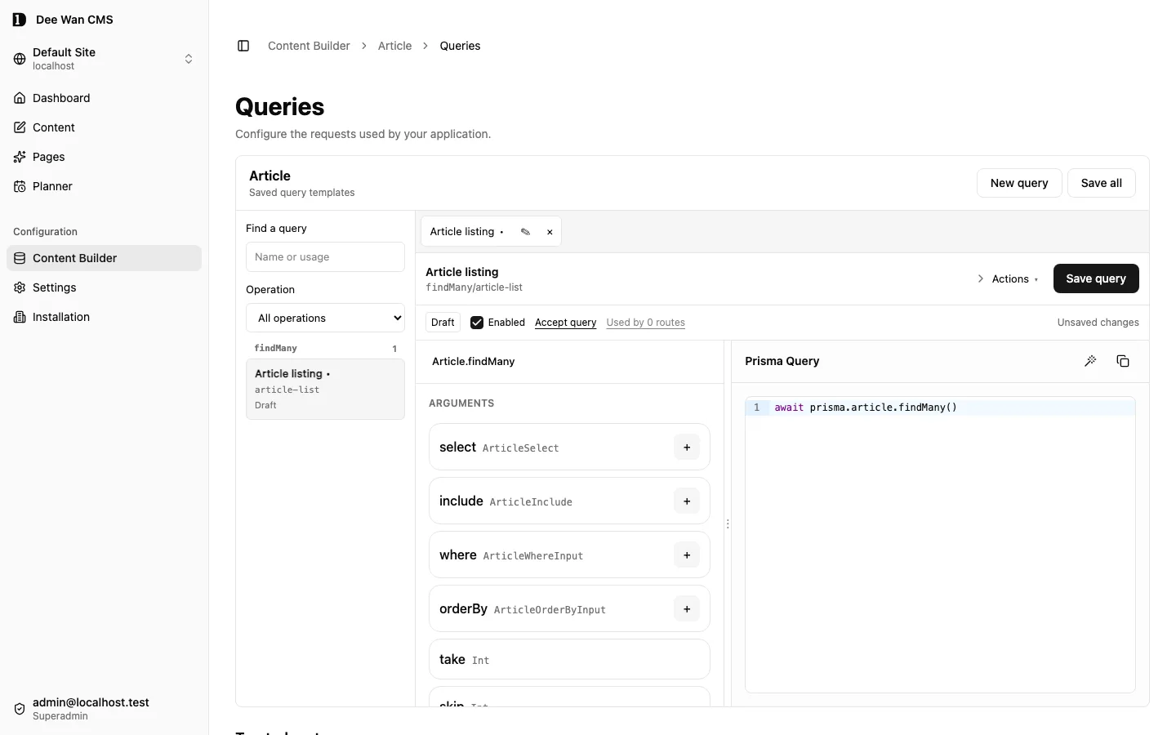Add the include argument with plus
This screenshot has width=1176, height=735.
(687, 501)
